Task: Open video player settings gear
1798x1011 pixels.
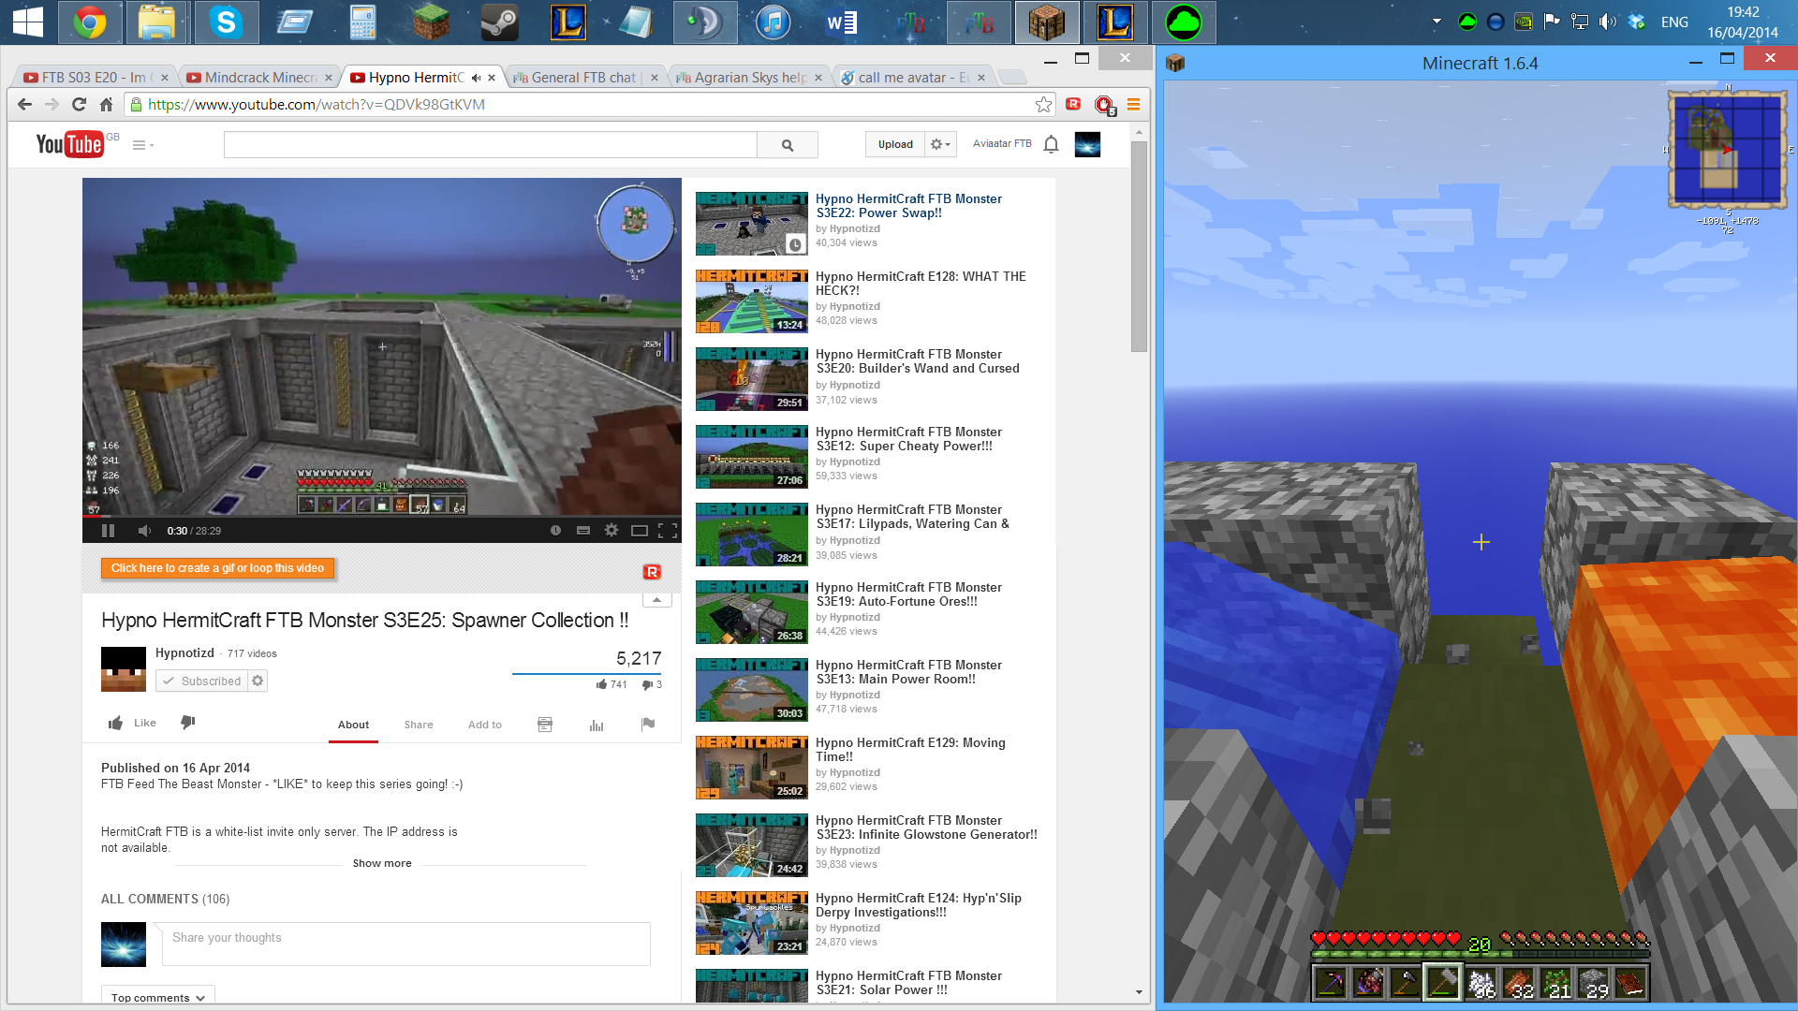Action: point(612,531)
